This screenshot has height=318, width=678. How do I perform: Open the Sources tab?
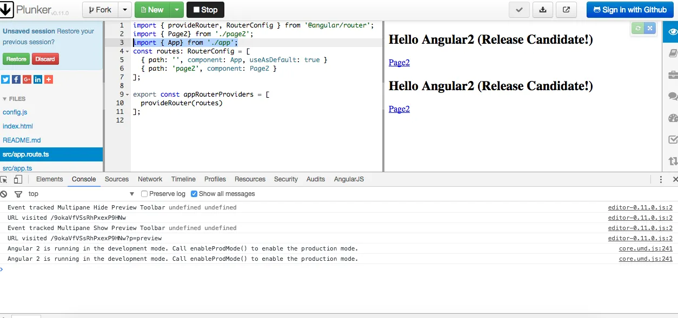(117, 179)
